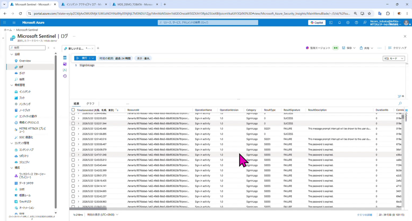The height and width of the screenshot is (221, 412).
Task: Open オートメーション in the sidebar
Action: click(x=26, y=208)
